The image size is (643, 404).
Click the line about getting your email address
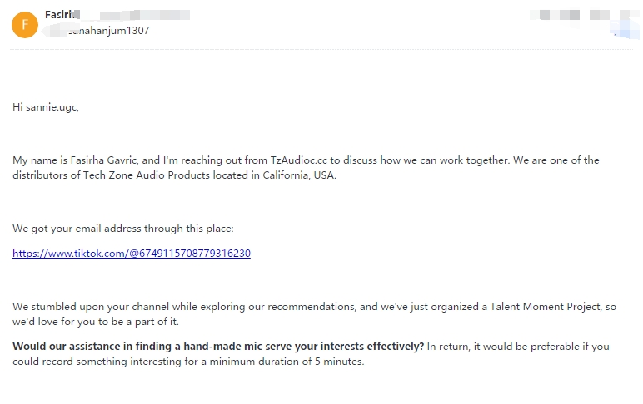(123, 229)
